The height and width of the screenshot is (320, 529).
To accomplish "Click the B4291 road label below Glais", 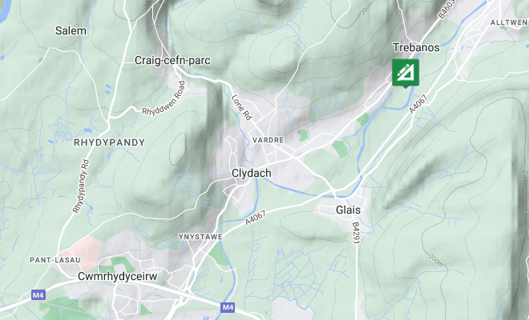I will tap(356, 233).
